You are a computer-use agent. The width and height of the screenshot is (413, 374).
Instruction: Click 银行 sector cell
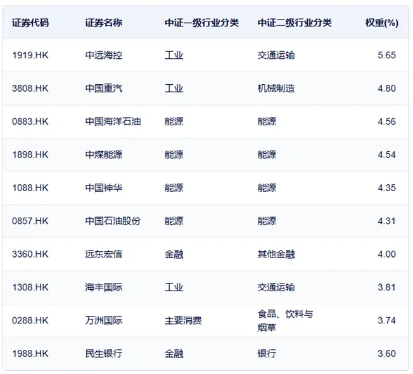[267, 354]
